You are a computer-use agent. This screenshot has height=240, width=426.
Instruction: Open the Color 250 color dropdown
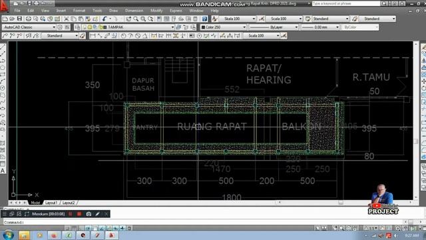224,27
